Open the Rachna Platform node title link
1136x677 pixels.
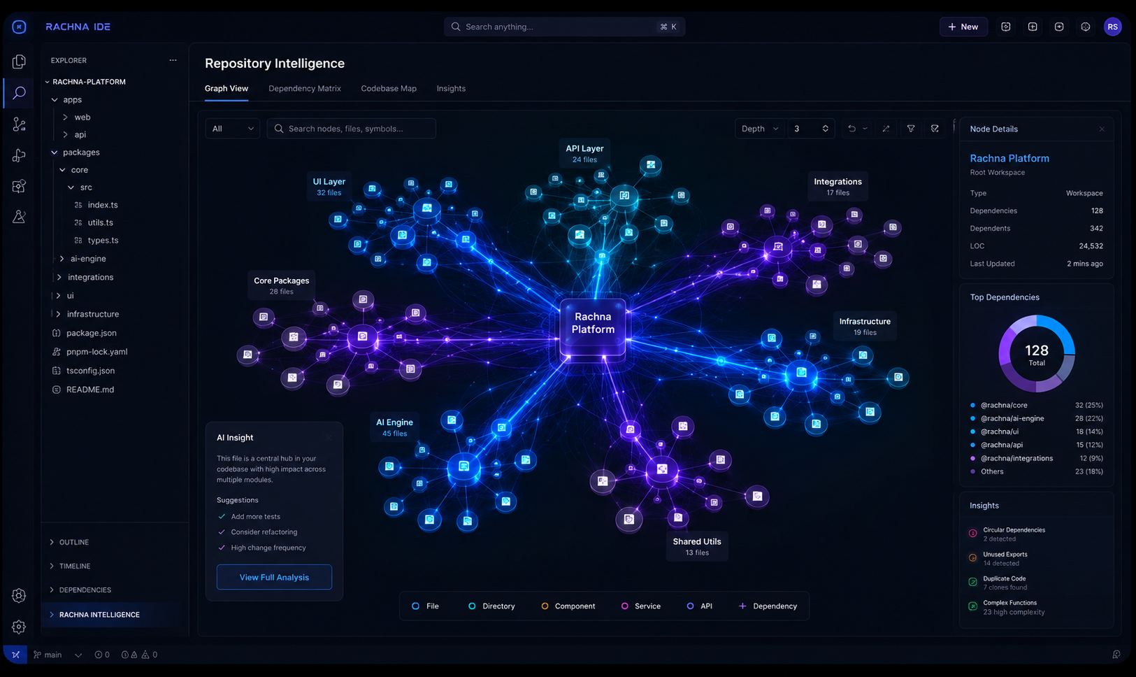(x=1009, y=159)
